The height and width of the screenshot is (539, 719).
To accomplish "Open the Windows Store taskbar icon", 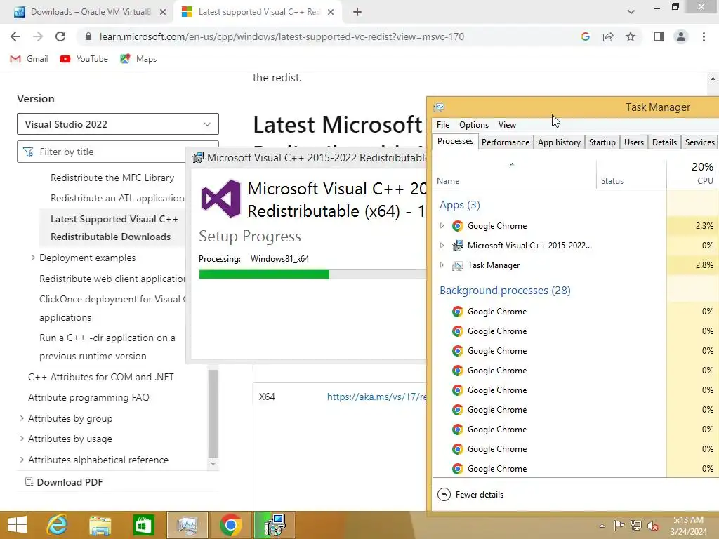I will pyautogui.click(x=143, y=525).
